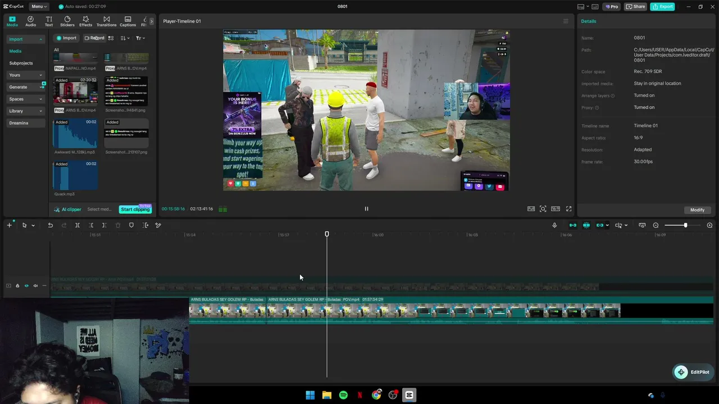Export the video project

[x=663, y=7]
